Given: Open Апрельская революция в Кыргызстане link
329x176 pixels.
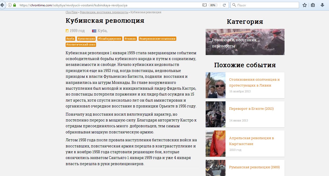Looking at the screenshot, I should pyautogui.click(x=252, y=141).
